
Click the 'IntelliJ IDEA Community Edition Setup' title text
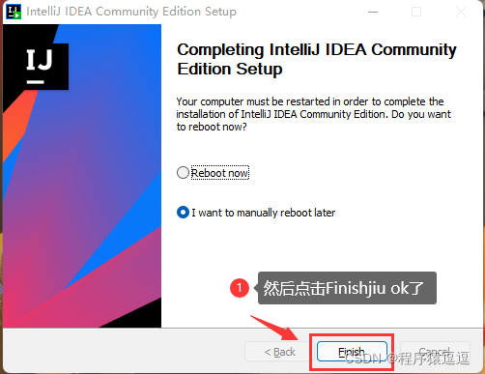click(x=131, y=12)
